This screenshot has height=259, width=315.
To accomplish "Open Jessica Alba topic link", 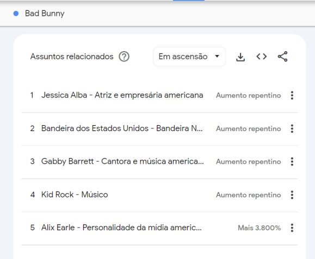I will coord(122,95).
